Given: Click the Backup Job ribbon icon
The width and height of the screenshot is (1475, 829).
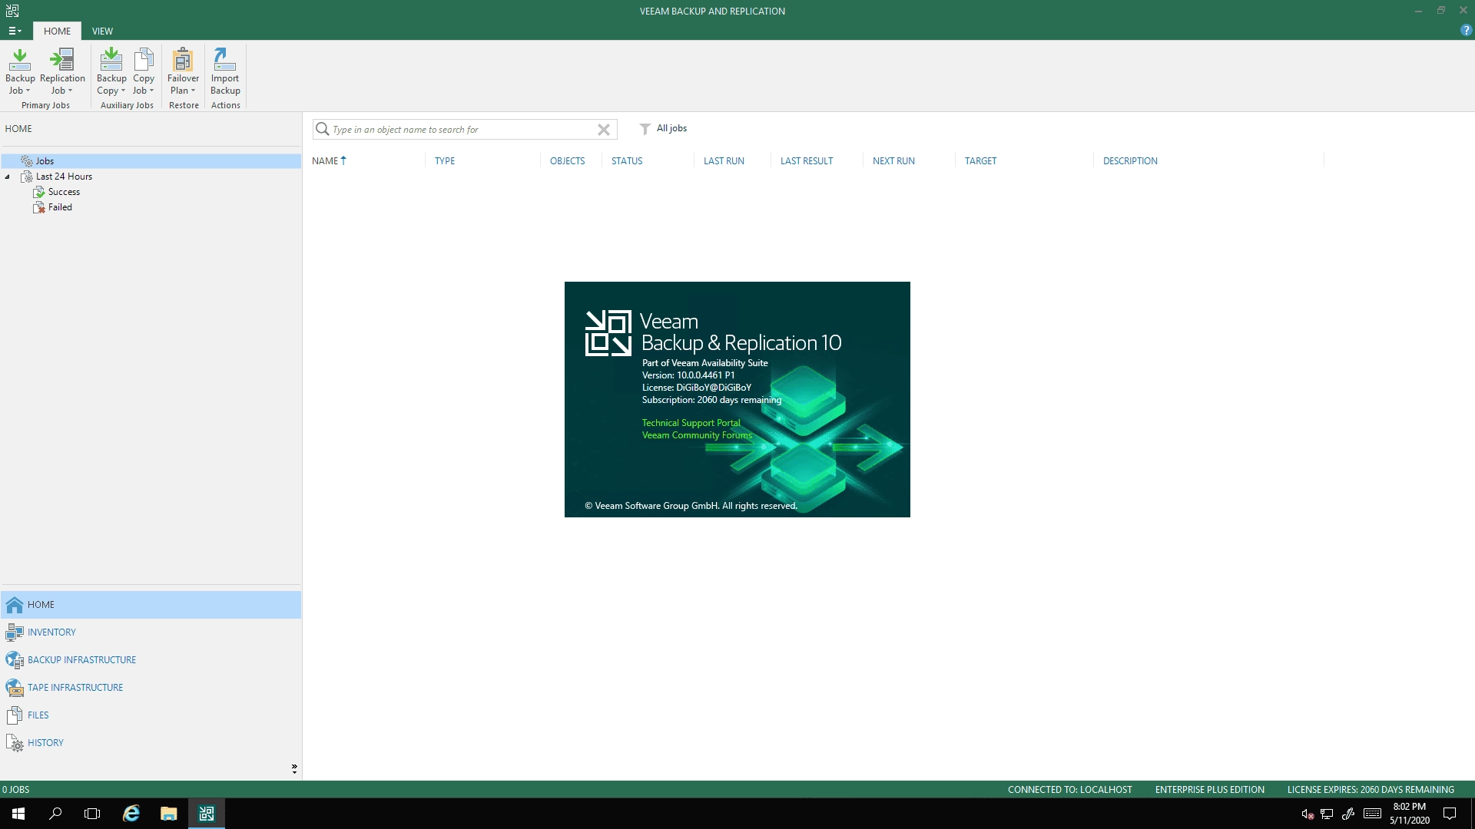Looking at the screenshot, I should pyautogui.click(x=20, y=60).
